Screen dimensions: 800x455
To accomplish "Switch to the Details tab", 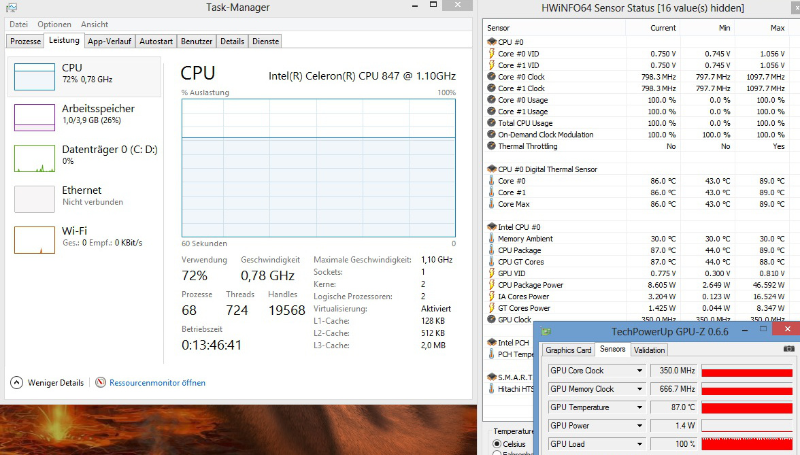I will coord(232,41).
